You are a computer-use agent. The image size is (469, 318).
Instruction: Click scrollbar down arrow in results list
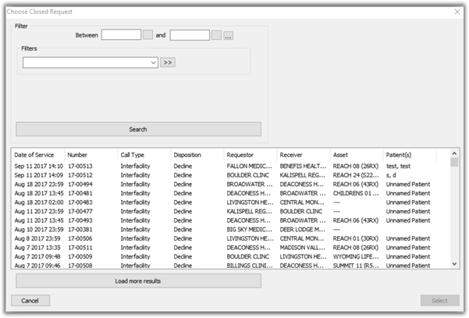point(454,264)
